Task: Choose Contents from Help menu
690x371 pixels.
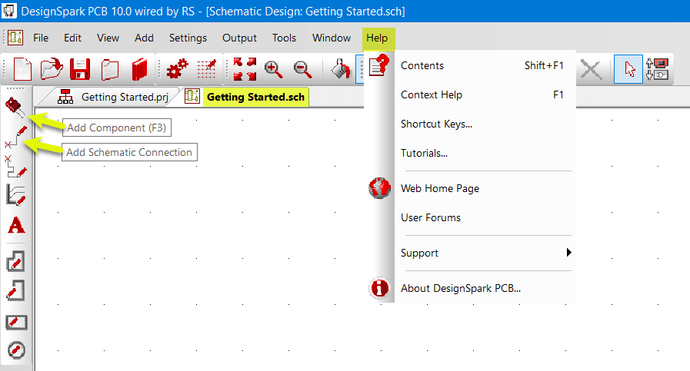Action: 470,65
